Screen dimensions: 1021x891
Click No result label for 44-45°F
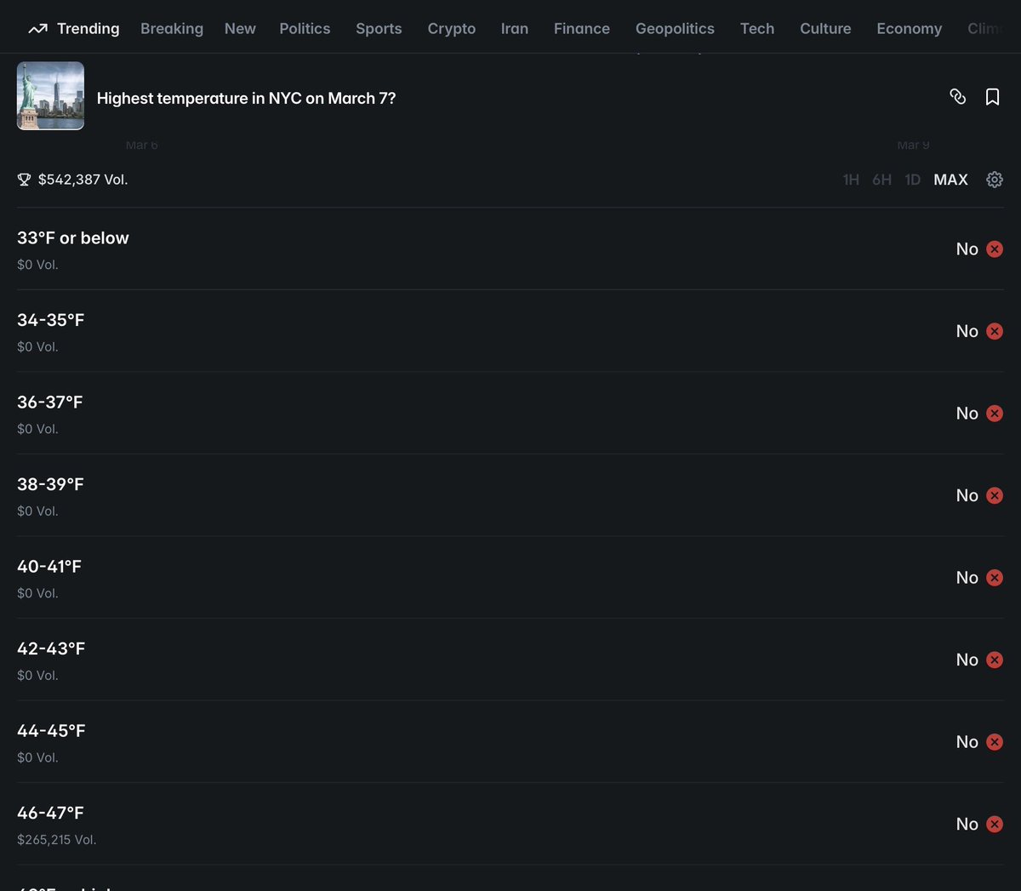(x=967, y=742)
